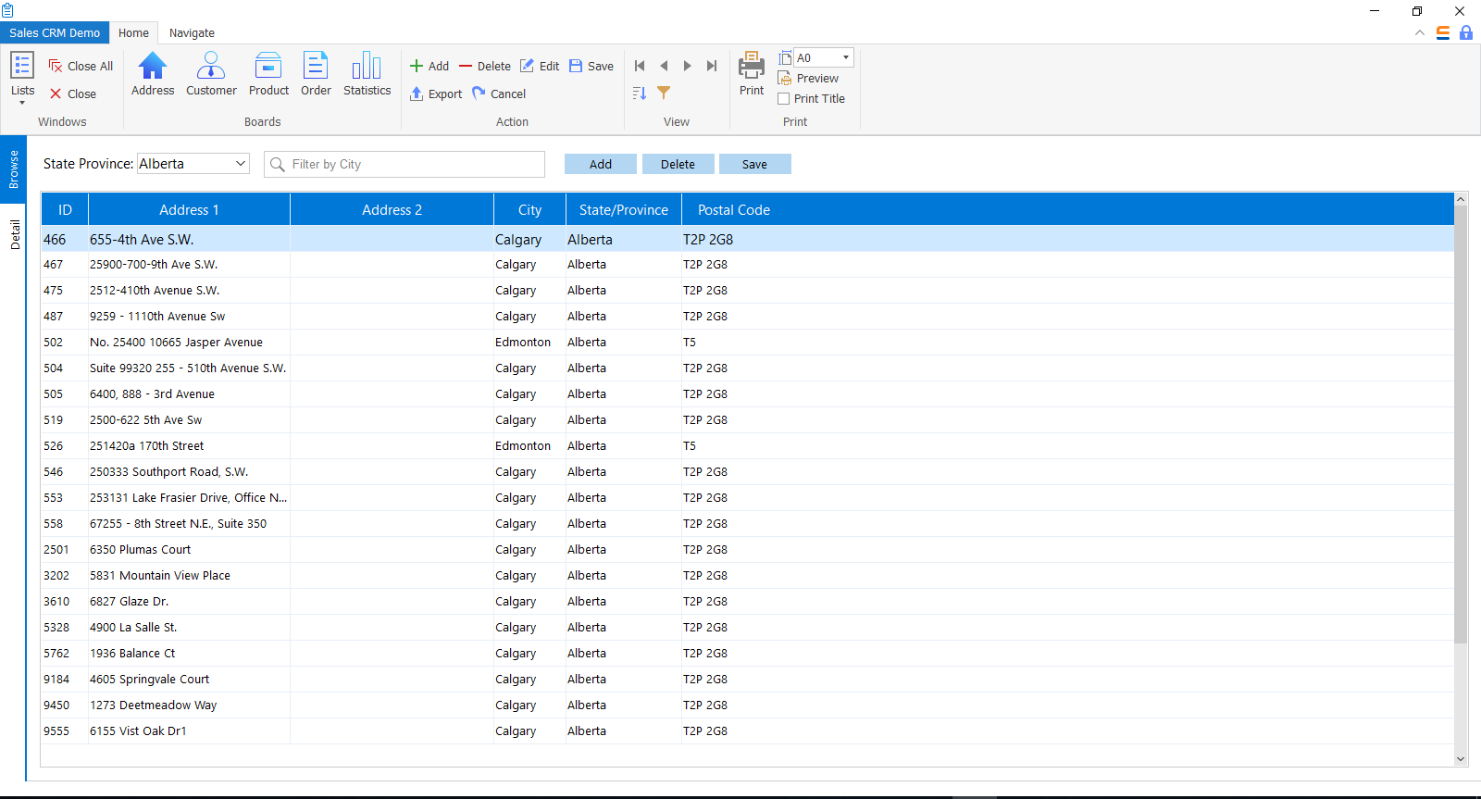Click the sort order icon

640,93
